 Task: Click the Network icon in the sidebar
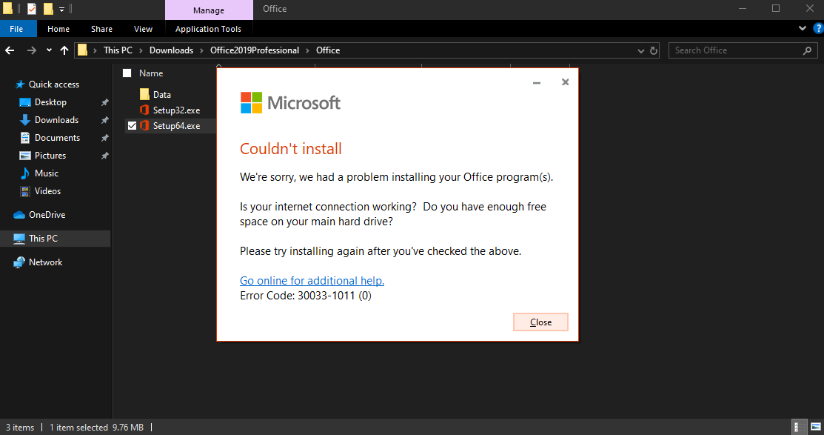19,262
